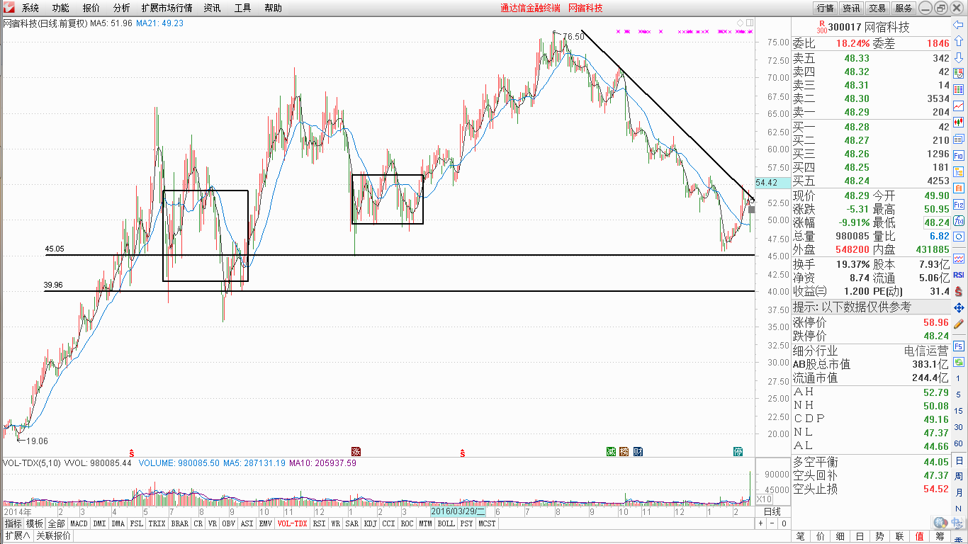The height and width of the screenshot is (544, 968).
Task: Click the F12 sidebar icon
Action: coord(959,204)
